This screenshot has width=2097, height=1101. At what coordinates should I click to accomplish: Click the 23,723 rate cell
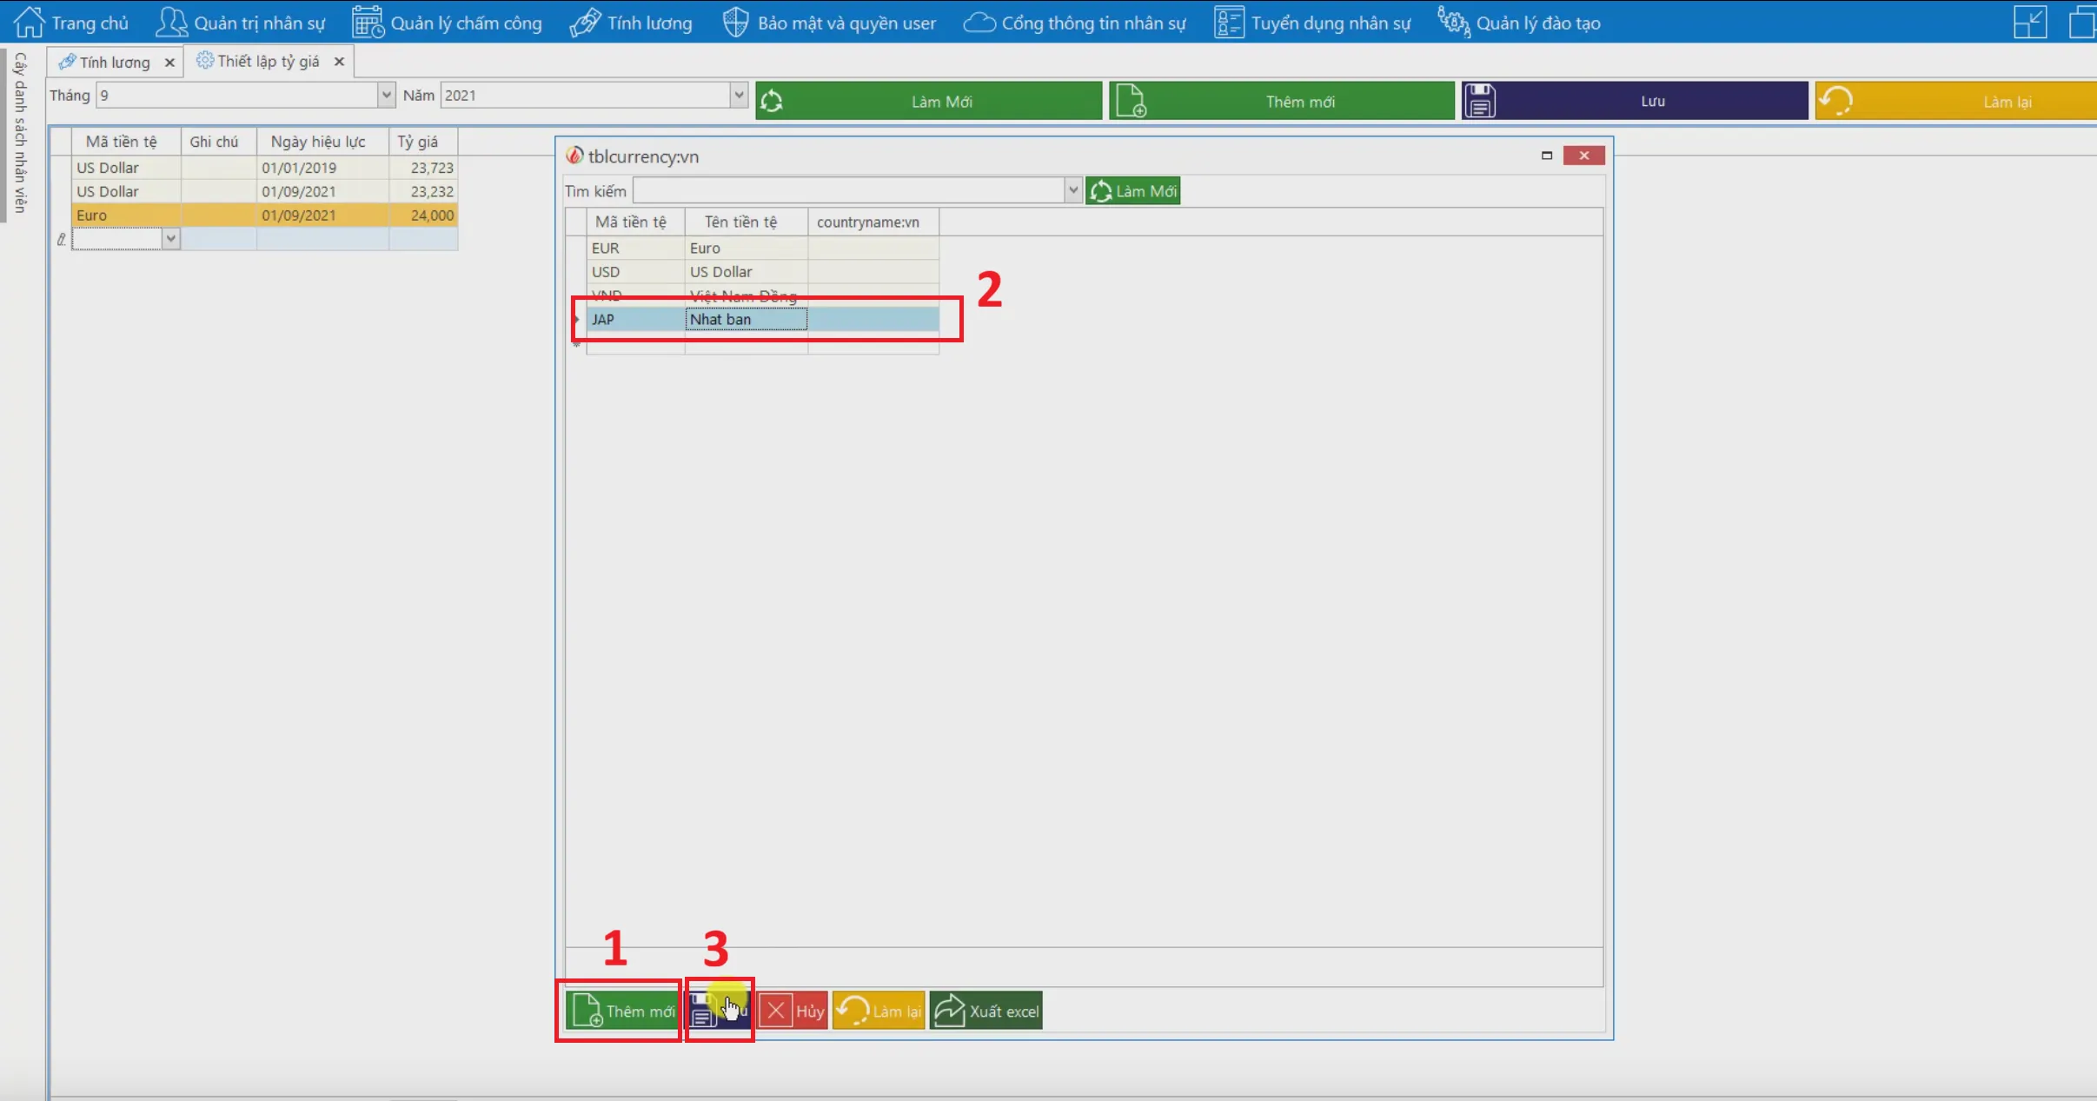(x=423, y=168)
